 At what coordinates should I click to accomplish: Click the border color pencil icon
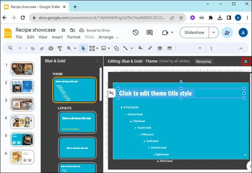click(150, 48)
